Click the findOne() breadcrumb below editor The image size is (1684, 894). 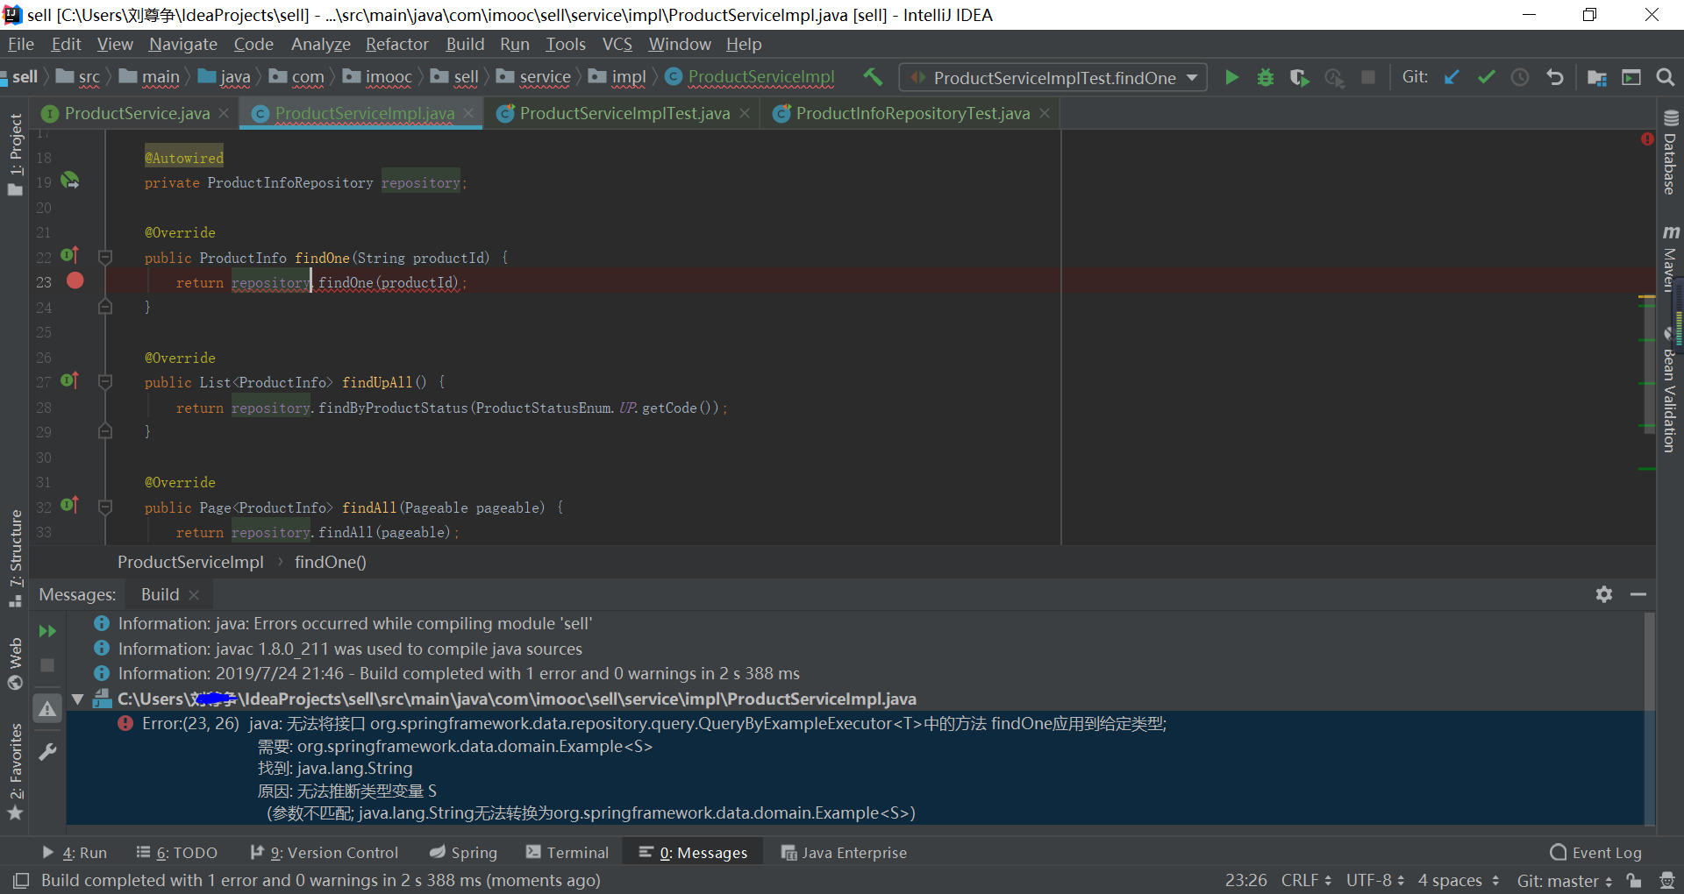click(x=330, y=562)
